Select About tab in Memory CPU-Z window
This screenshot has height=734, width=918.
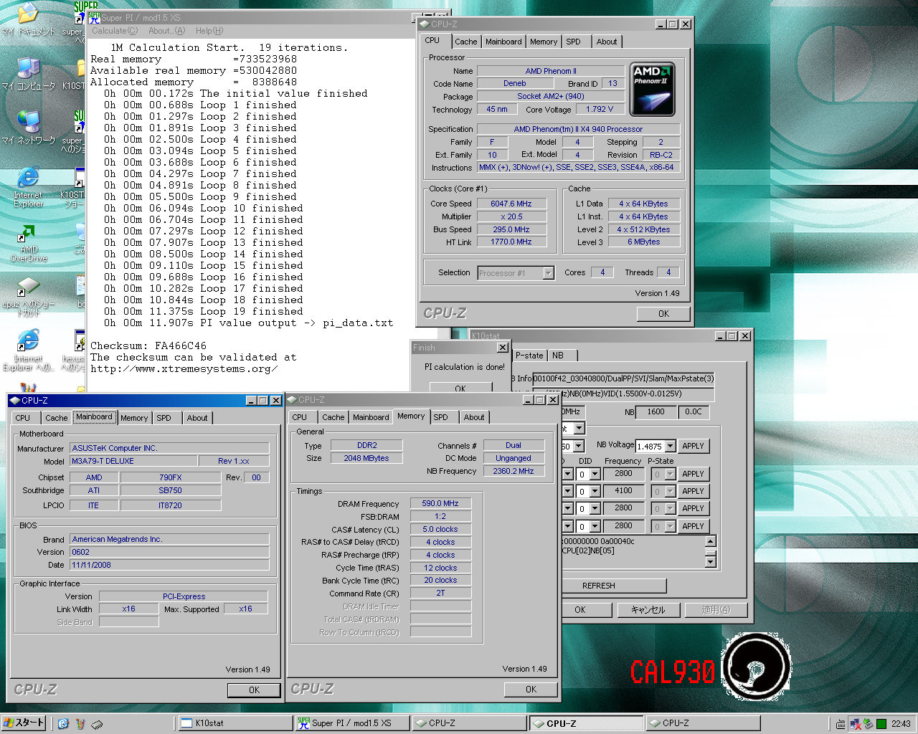tap(473, 417)
